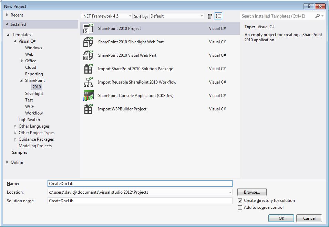Select the Windows template category

pyautogui.click(x=33, y=48)
